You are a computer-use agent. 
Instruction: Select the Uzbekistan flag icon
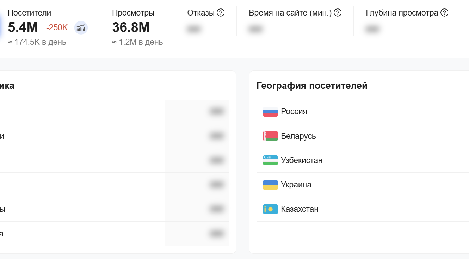[x=270, y=160]
